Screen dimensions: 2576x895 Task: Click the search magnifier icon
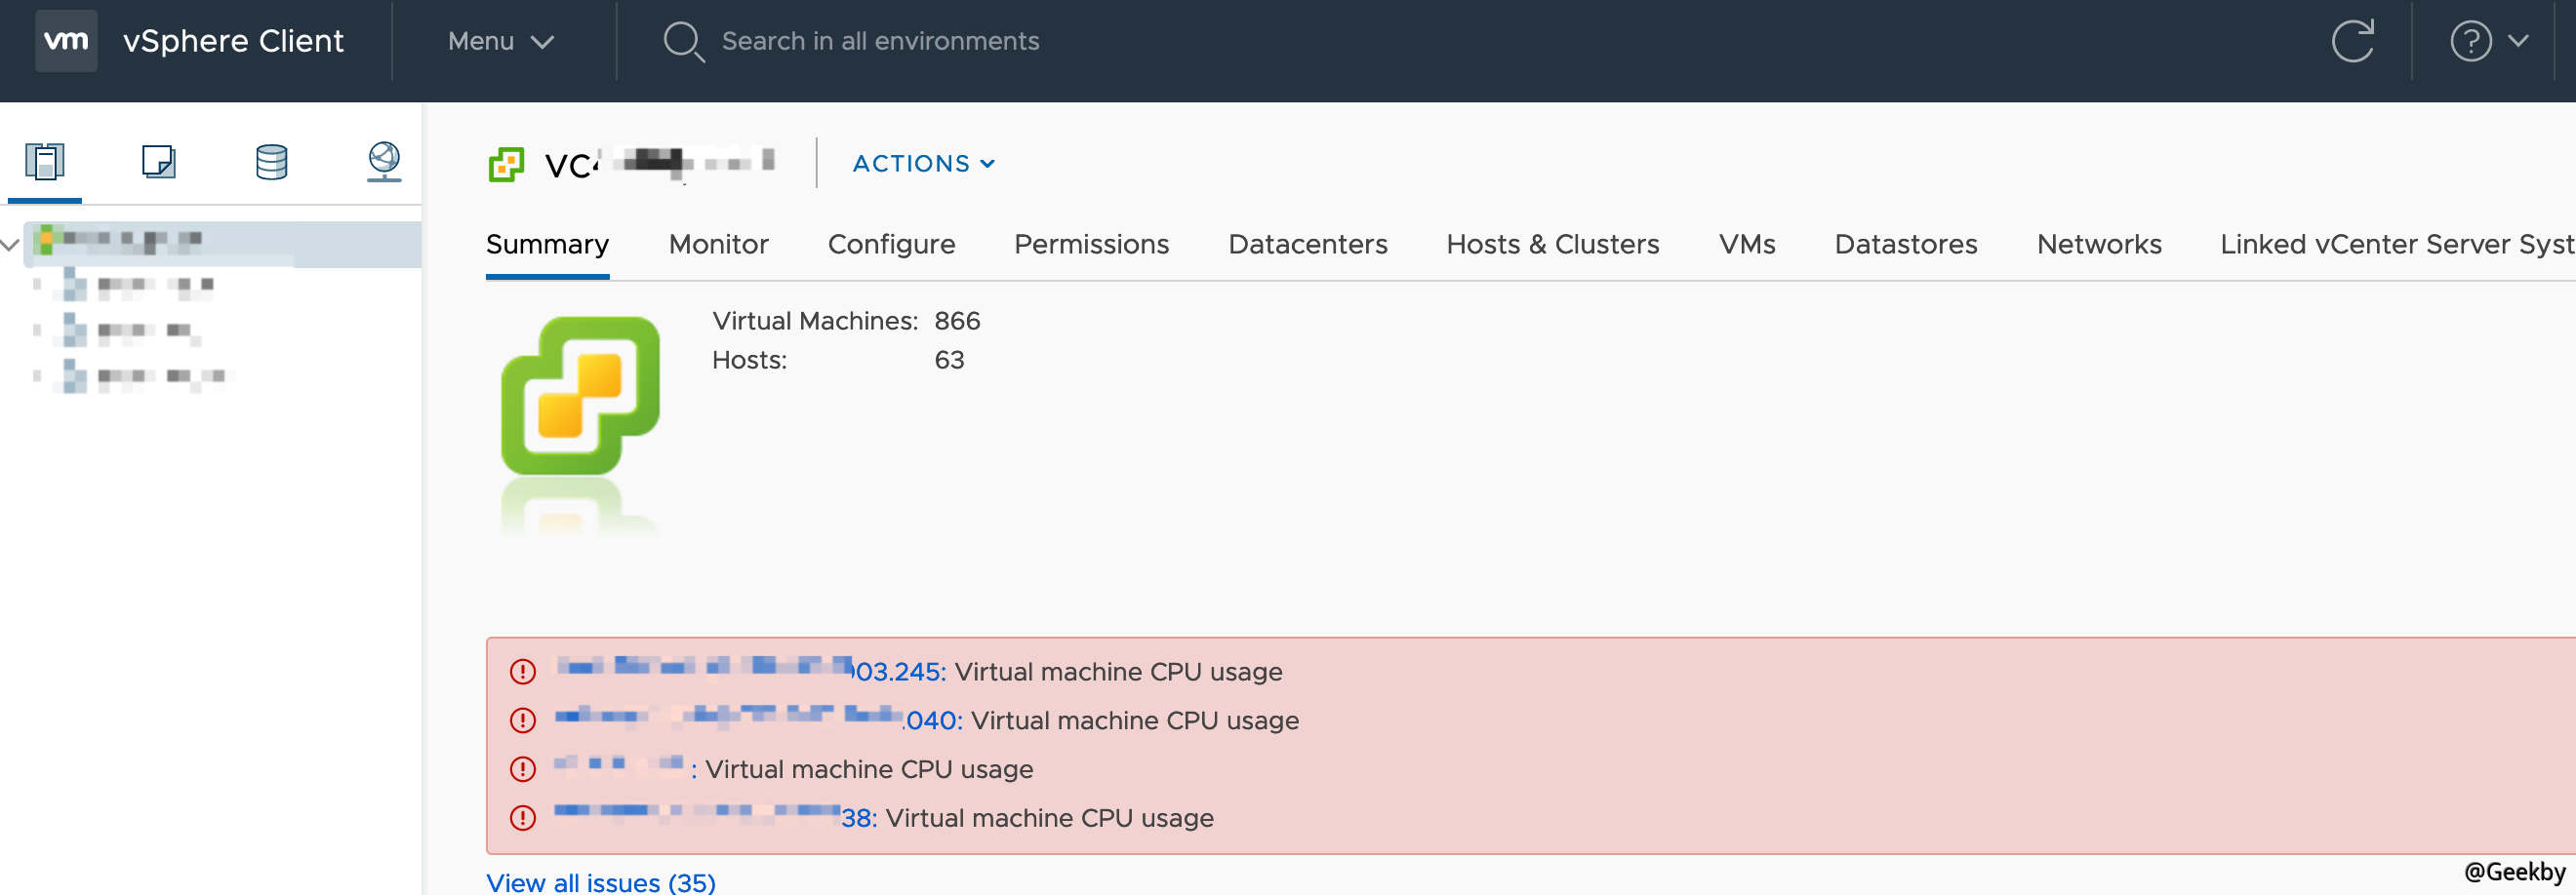[x=683, y=41]
